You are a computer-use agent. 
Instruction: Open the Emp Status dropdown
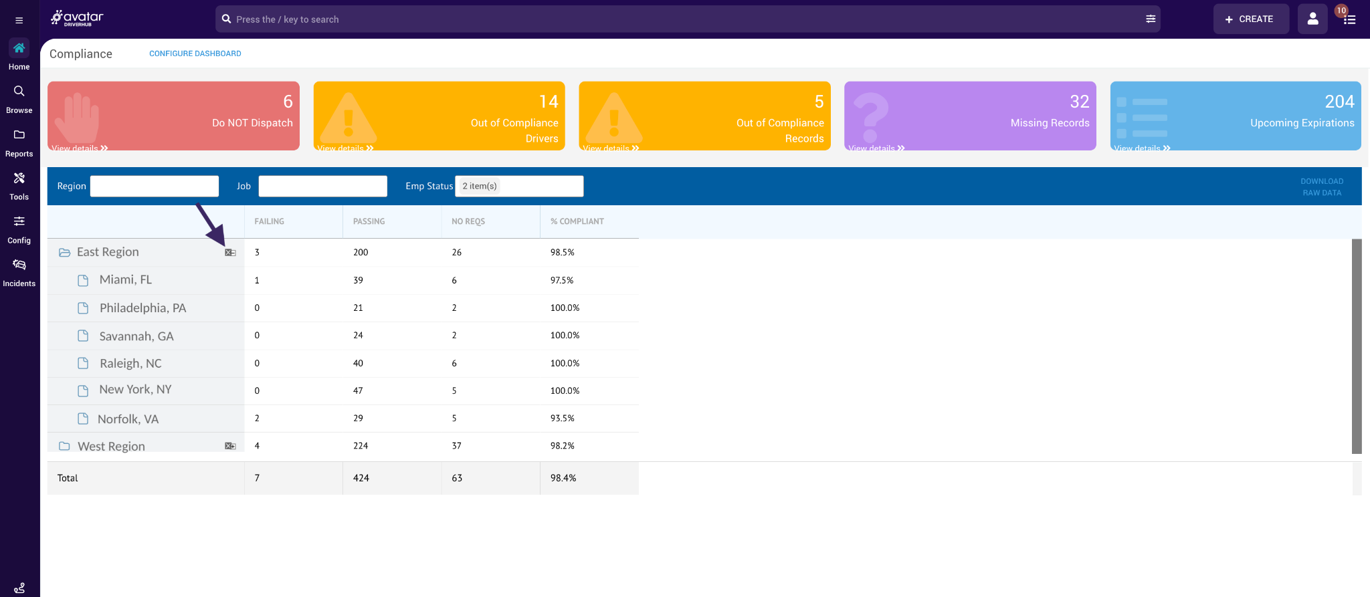(x=519, y=187)
